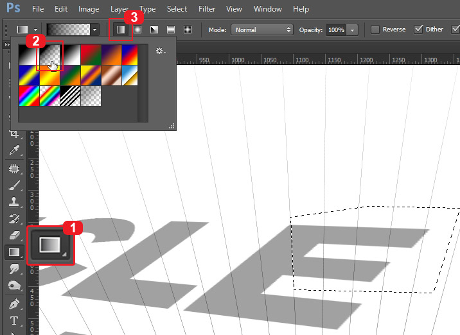Select the Eraser tool
Image resolution: width=460 pixels, height=335 pixels.
pyautogui.click(x=14, y=235)
